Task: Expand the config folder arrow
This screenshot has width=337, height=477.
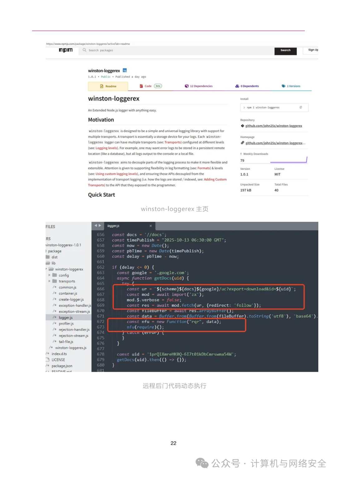Action: tap(49, 275)
